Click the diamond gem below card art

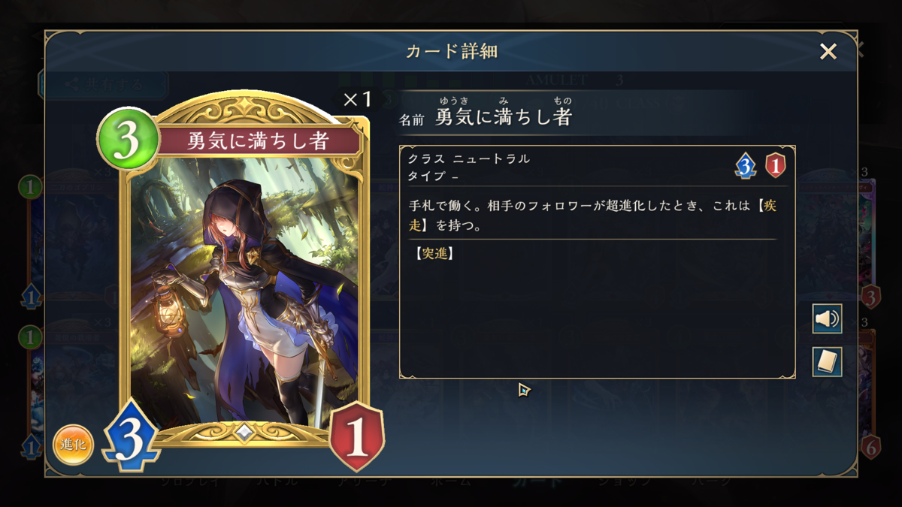pyautogui.click(x=244, y=432)
